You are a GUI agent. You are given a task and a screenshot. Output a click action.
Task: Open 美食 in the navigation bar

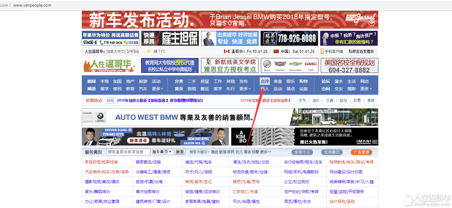(278, 81)
